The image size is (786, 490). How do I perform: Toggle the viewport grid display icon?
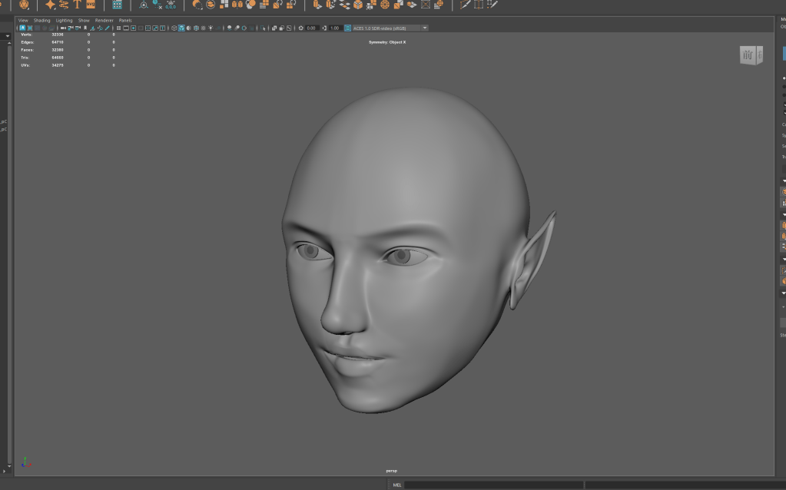(118, 28)
